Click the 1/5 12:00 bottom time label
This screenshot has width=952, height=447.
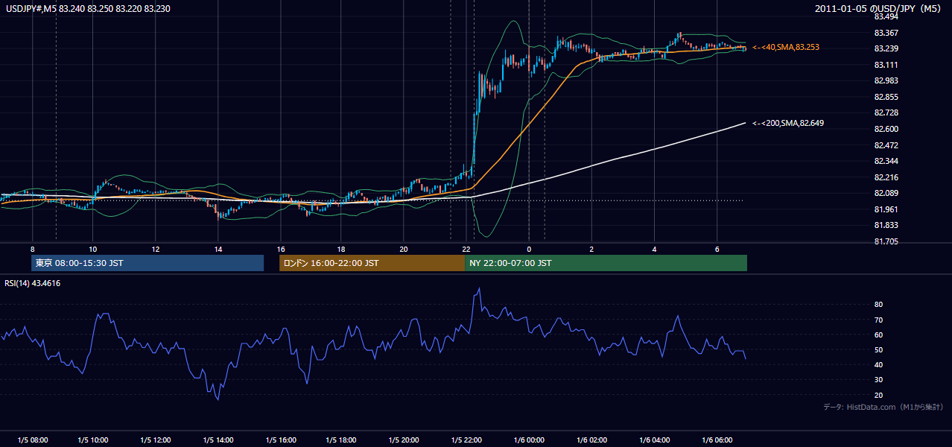point(156,440)
